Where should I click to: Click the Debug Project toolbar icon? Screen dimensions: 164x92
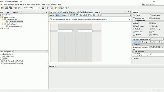(x=61, y=8)
